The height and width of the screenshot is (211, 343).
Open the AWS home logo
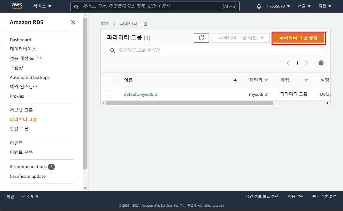(17, 6)
